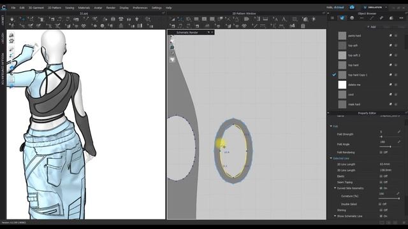Select the top hard Copy 1 fabric row
This screenshot has width=408, height=229.
coord(367,75)
